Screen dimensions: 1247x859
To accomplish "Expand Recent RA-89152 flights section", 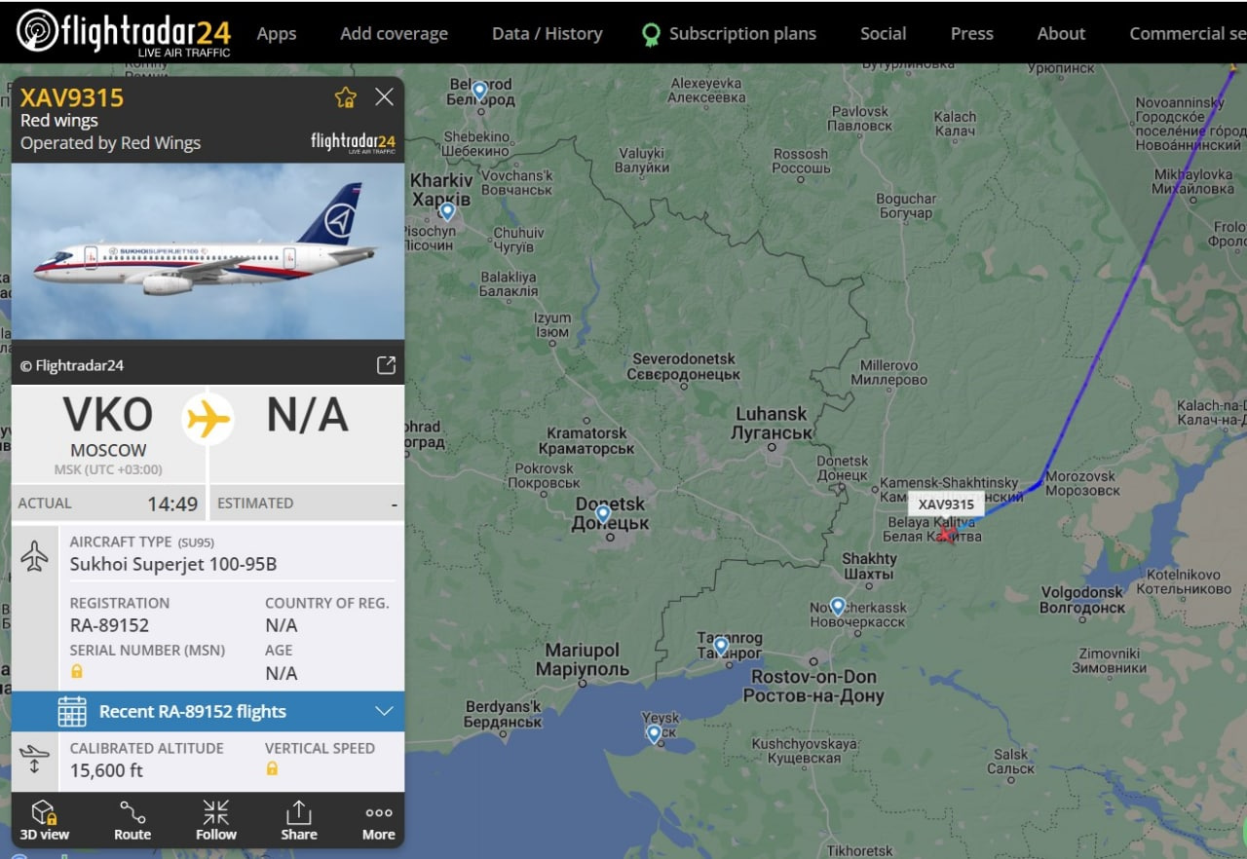I will [x=208, y=712].
